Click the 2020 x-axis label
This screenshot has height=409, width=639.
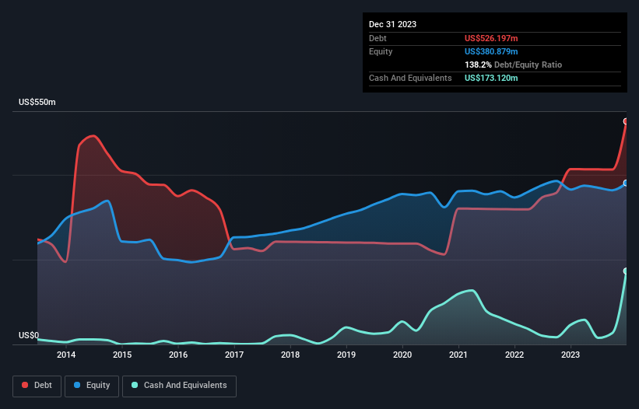pyautogui.click(x=402, y=355)
